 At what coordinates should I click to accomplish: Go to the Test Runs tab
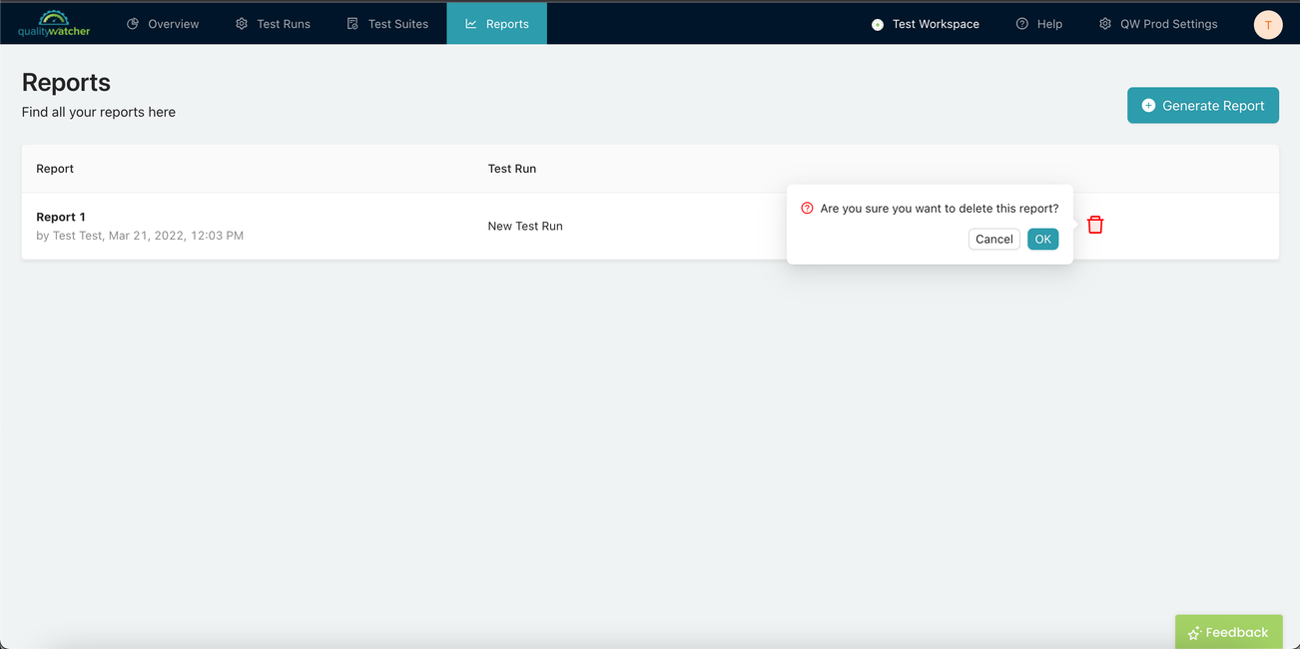[x=273, y=24]
